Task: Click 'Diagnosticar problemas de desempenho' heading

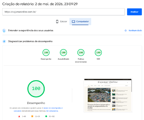Action: coord(30,42)
